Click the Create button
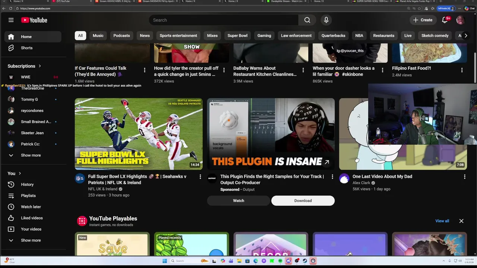The height and width of the screenshot is (268, 477). point(423,20)
